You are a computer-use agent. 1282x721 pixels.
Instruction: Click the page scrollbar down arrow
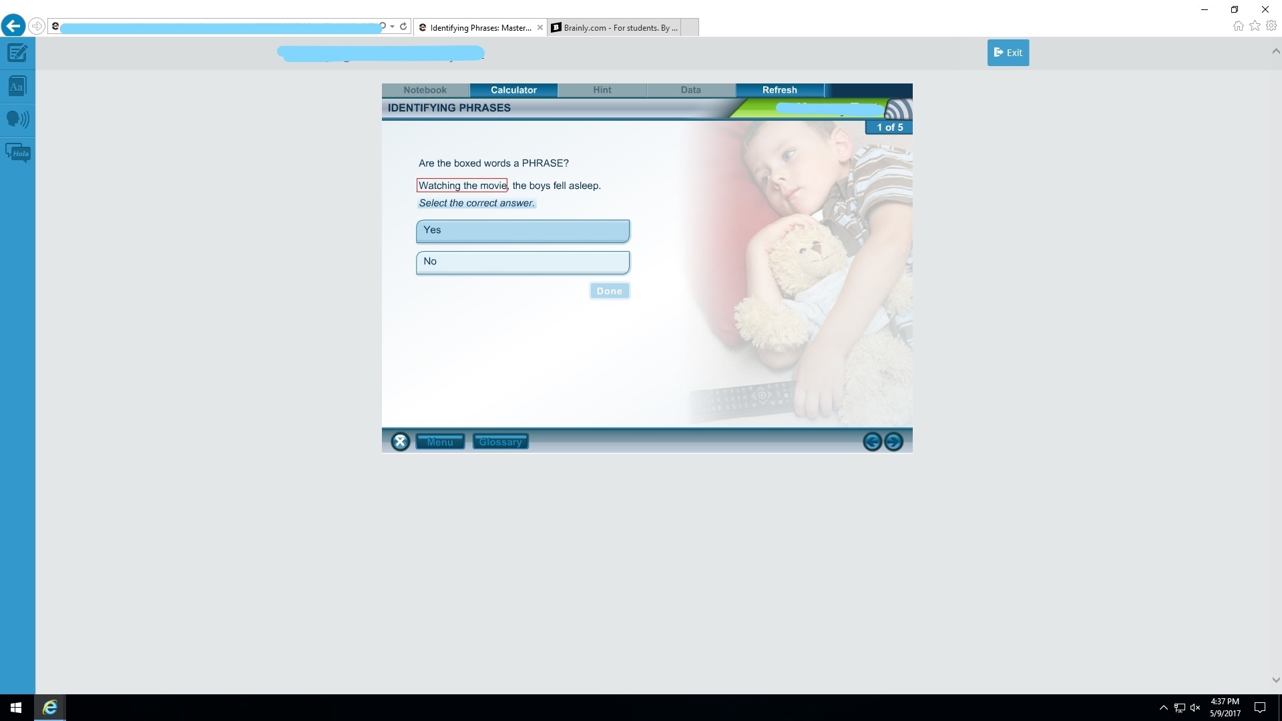pyautogui.click(x=1275, y=680)
